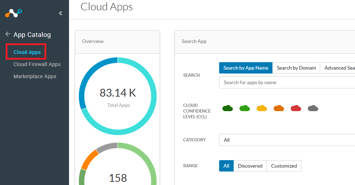Click the search for apps by name field
Screen dimensions: 355x185
tap(287, 82)
